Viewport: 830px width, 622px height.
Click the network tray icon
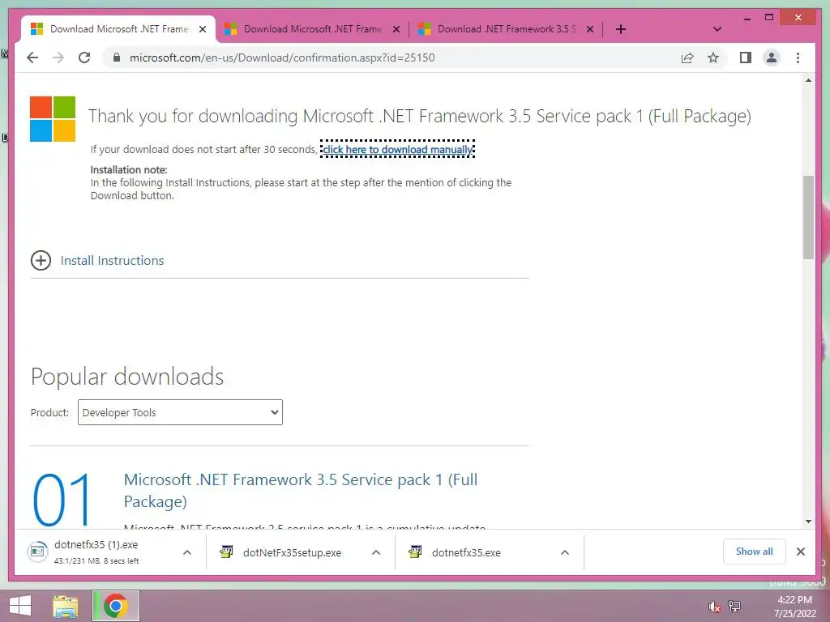(x=734, y=606)
